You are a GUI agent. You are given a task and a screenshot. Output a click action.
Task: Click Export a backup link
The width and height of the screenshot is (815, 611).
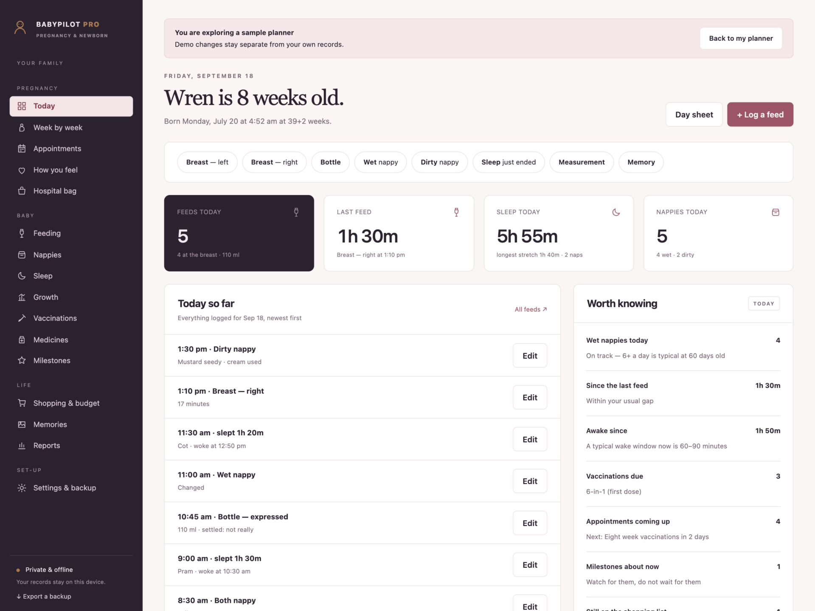point(44,597)
